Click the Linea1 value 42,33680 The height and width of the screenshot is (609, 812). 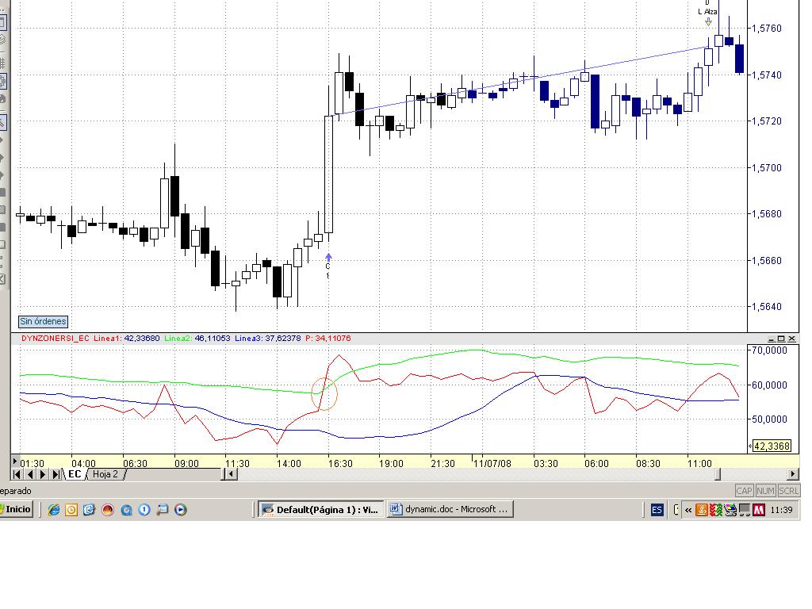141,338
